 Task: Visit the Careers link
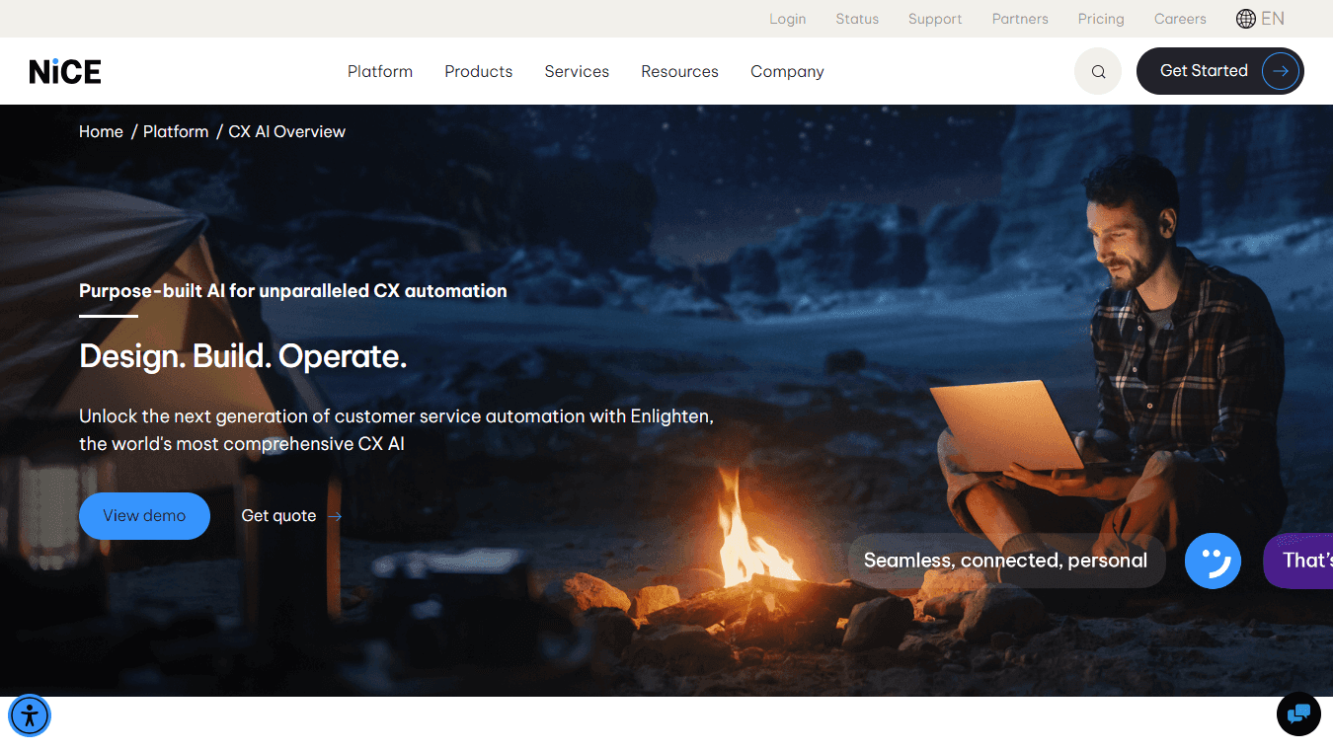pos(1180,19)
